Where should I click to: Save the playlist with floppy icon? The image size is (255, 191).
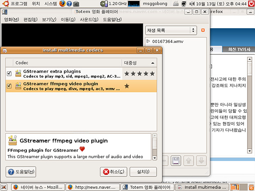pos(176,160)
